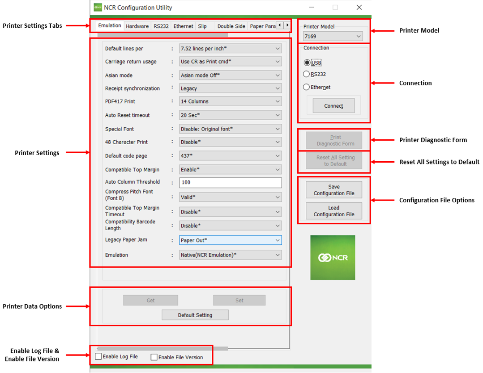
Task: Select the USB connection radio button
Action: 307,63
